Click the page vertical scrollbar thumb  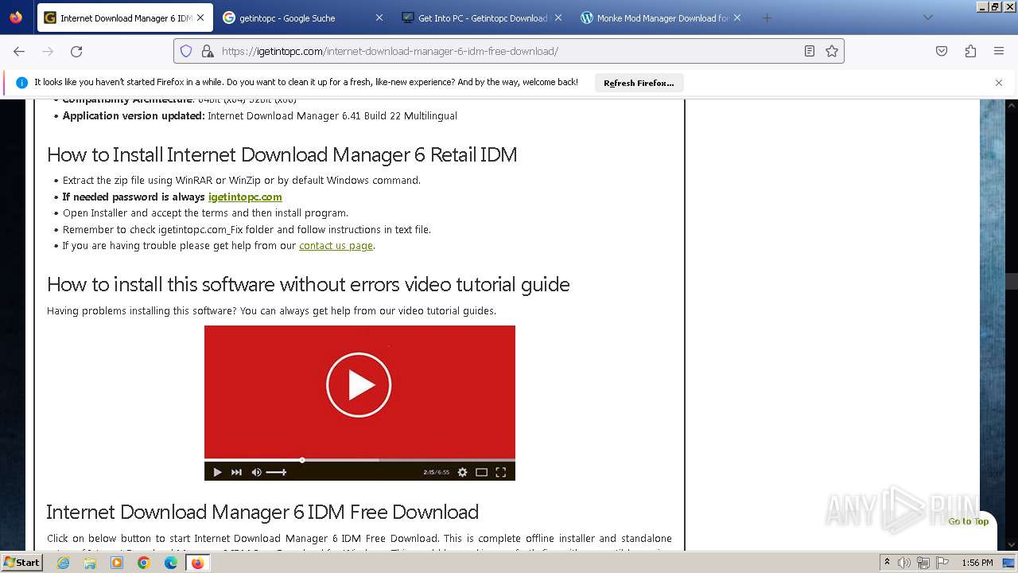click(x=1012, y=281)
